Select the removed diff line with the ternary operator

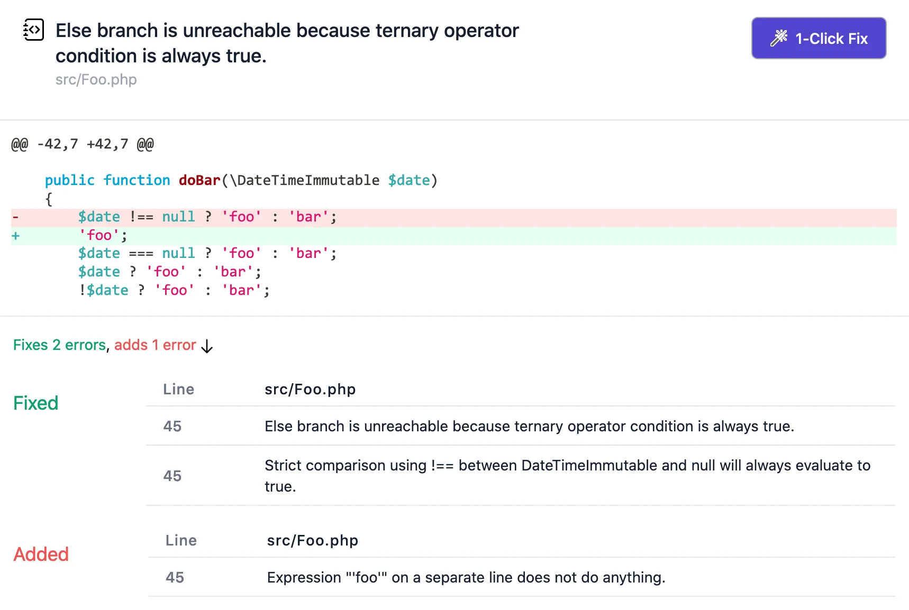coord(206,217)
